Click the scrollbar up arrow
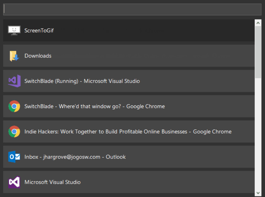The image size is (265, 197). 258,23
